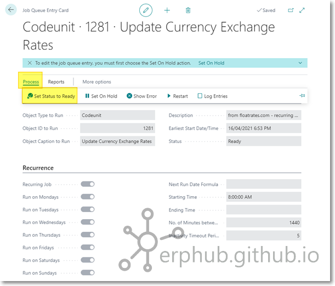
Task: Select the Process tab
Action: (31, 82)
